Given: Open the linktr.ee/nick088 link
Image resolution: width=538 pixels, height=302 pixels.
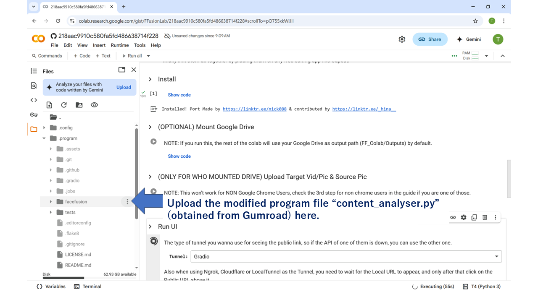Looking at the screenshot, I should click(x=254, y=109).
